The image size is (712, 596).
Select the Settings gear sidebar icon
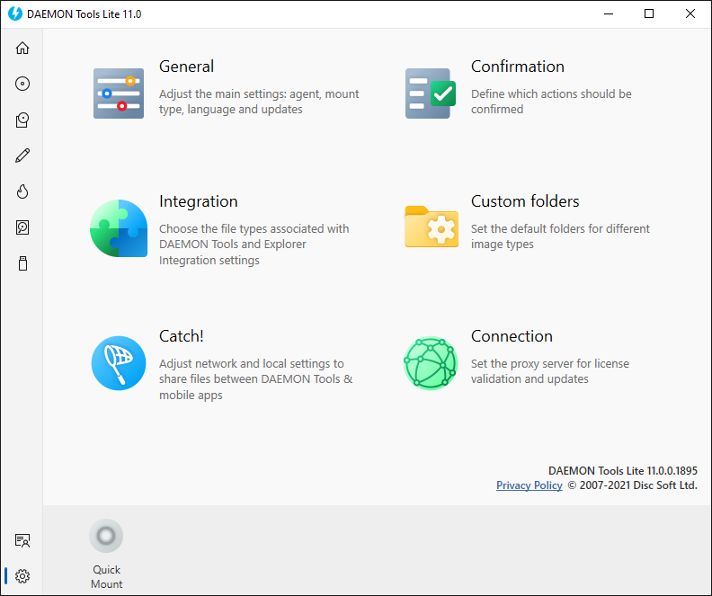pyautogui.click(x=22, y=576)
